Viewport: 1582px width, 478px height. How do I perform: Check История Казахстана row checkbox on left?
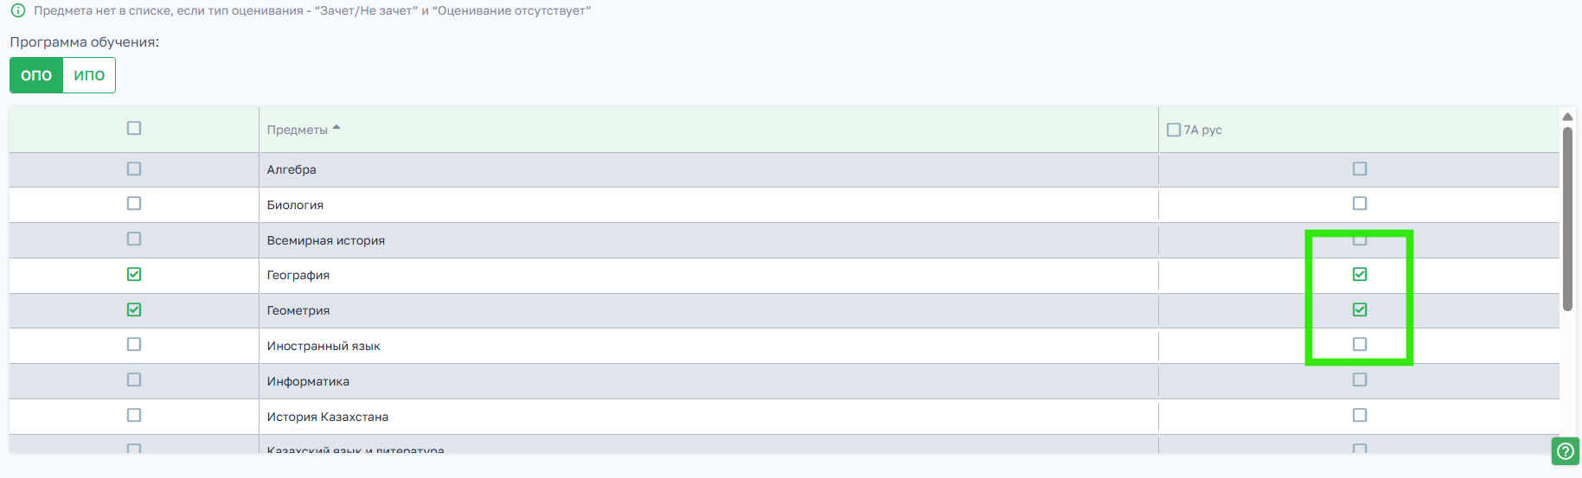pos(134,415)
